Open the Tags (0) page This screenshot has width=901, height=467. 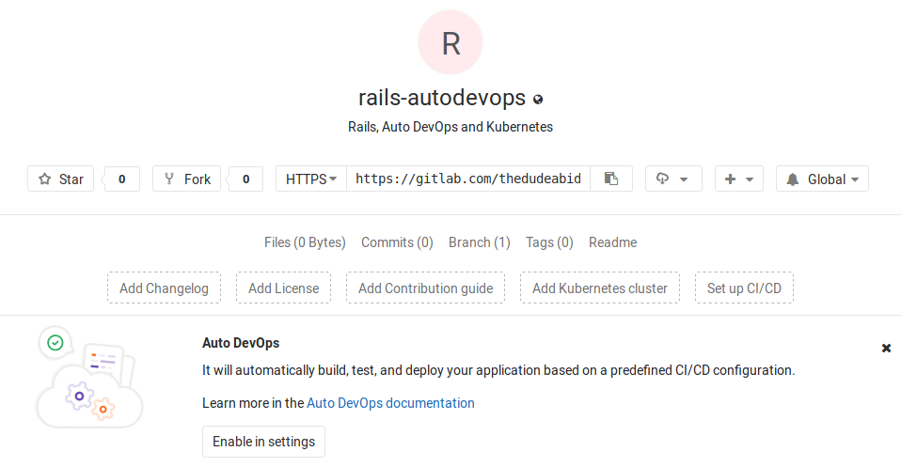[x=549, y=242]
